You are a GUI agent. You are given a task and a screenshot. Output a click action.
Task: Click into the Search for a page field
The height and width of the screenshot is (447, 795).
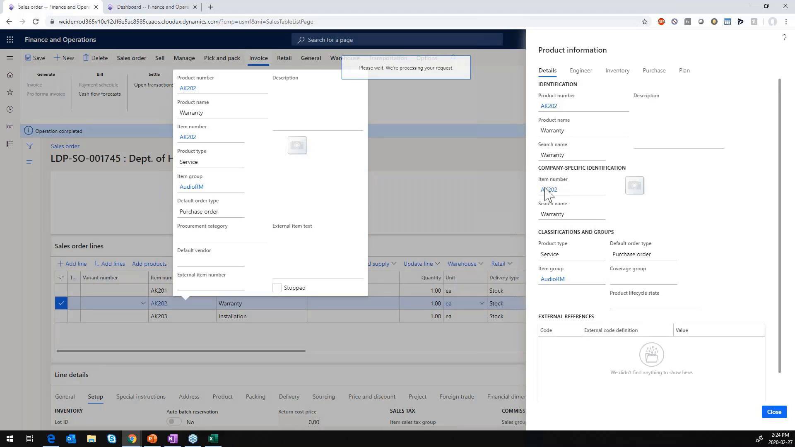[x=397, y=39]
